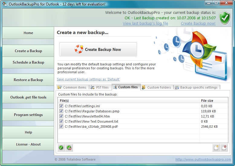Uncheck the New Text Document.txt checkbox
The width and height of the screenshot is (235, 166).
pyautogui.click(x=61, y=121)
